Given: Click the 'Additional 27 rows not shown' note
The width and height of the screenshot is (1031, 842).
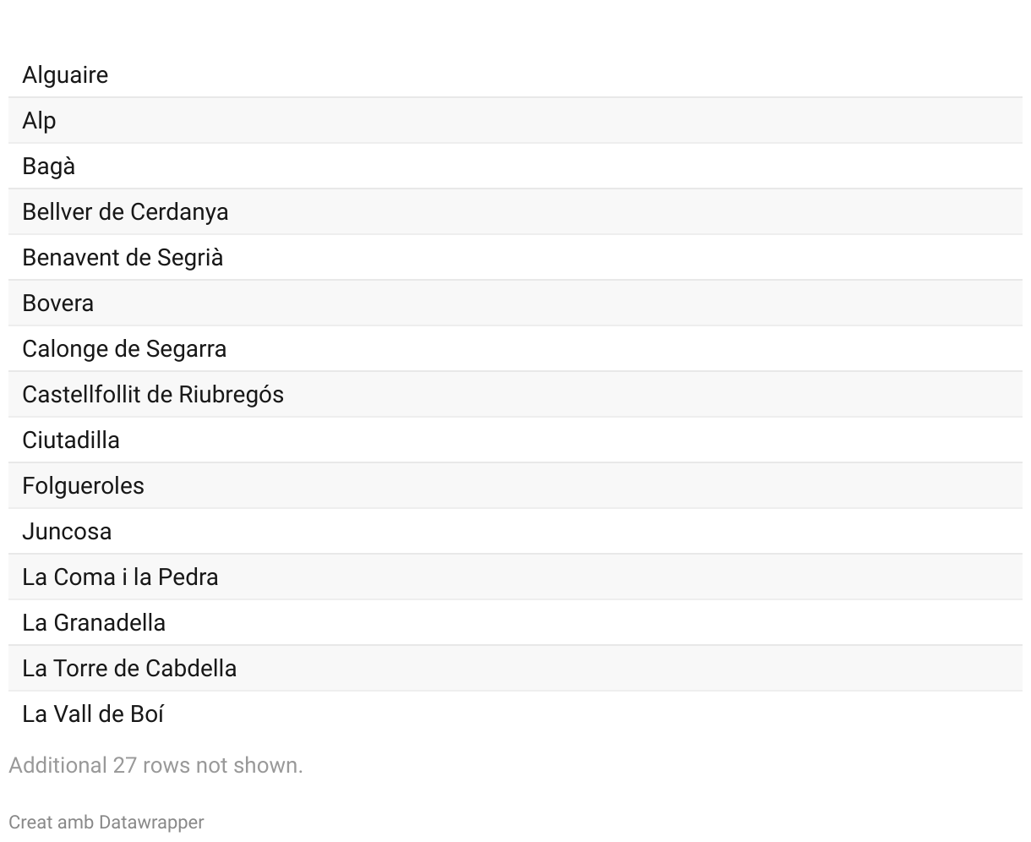Looking at the screenshot, I should point(155,765).
